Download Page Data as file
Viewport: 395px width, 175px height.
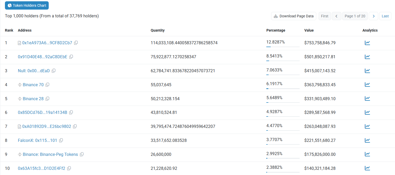pos(294,16)
